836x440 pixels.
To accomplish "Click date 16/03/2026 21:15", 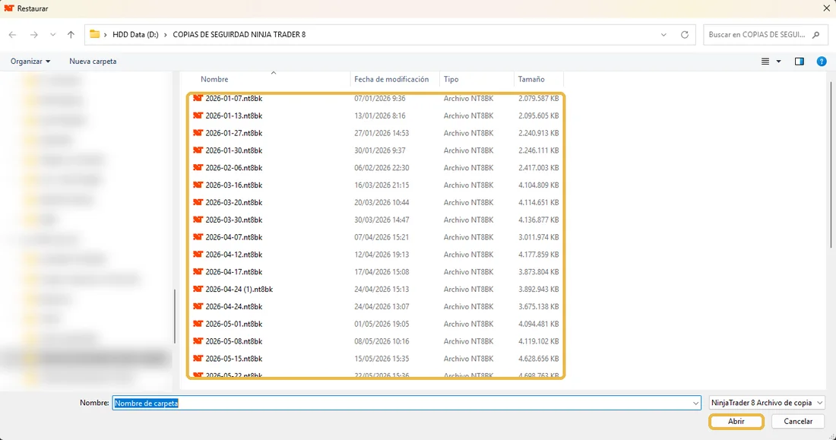I will point(382,185).
